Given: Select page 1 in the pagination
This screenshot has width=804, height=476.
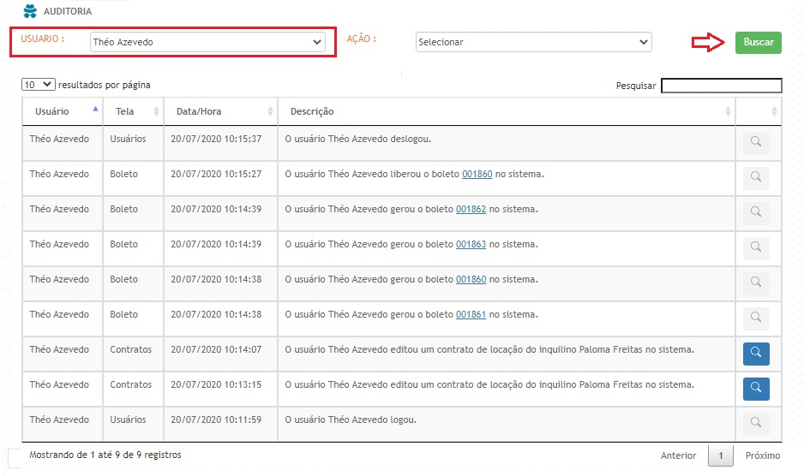Looking at the screenshot, I should coord(721,455).
